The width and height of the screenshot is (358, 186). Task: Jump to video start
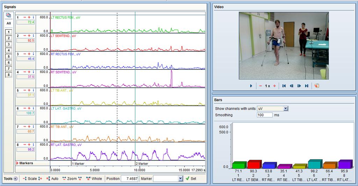coord(284,86)
